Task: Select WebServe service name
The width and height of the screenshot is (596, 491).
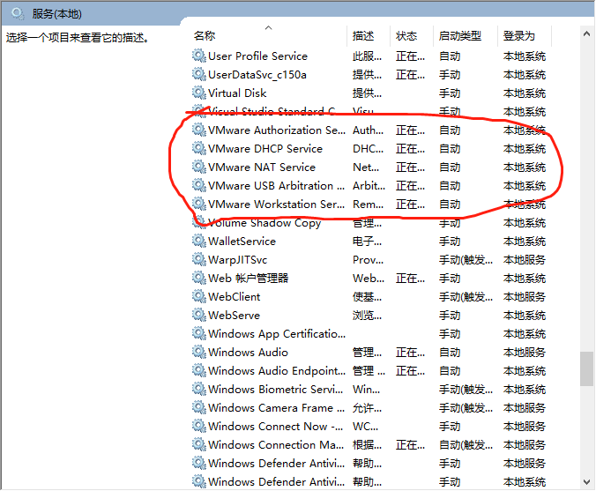Action: tap(235, 315)
